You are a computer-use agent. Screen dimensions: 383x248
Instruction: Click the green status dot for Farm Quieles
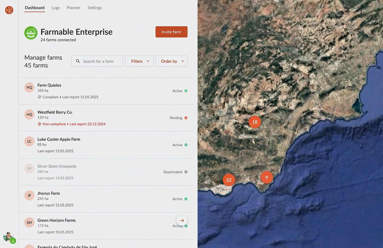tap(186, 91)
